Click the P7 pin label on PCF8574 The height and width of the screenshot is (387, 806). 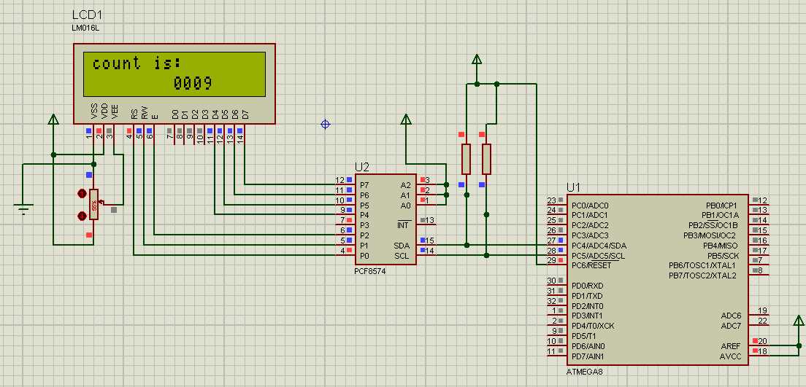[364, 185]
